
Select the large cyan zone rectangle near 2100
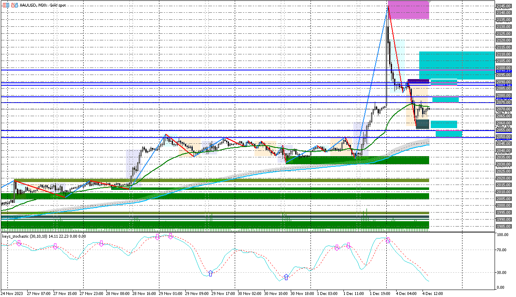click(x=457, y=65)
